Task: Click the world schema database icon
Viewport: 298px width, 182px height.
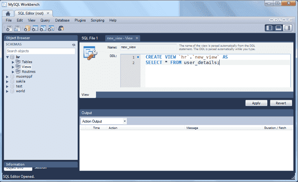Action: pyautogui.click(x=12, y=91)
